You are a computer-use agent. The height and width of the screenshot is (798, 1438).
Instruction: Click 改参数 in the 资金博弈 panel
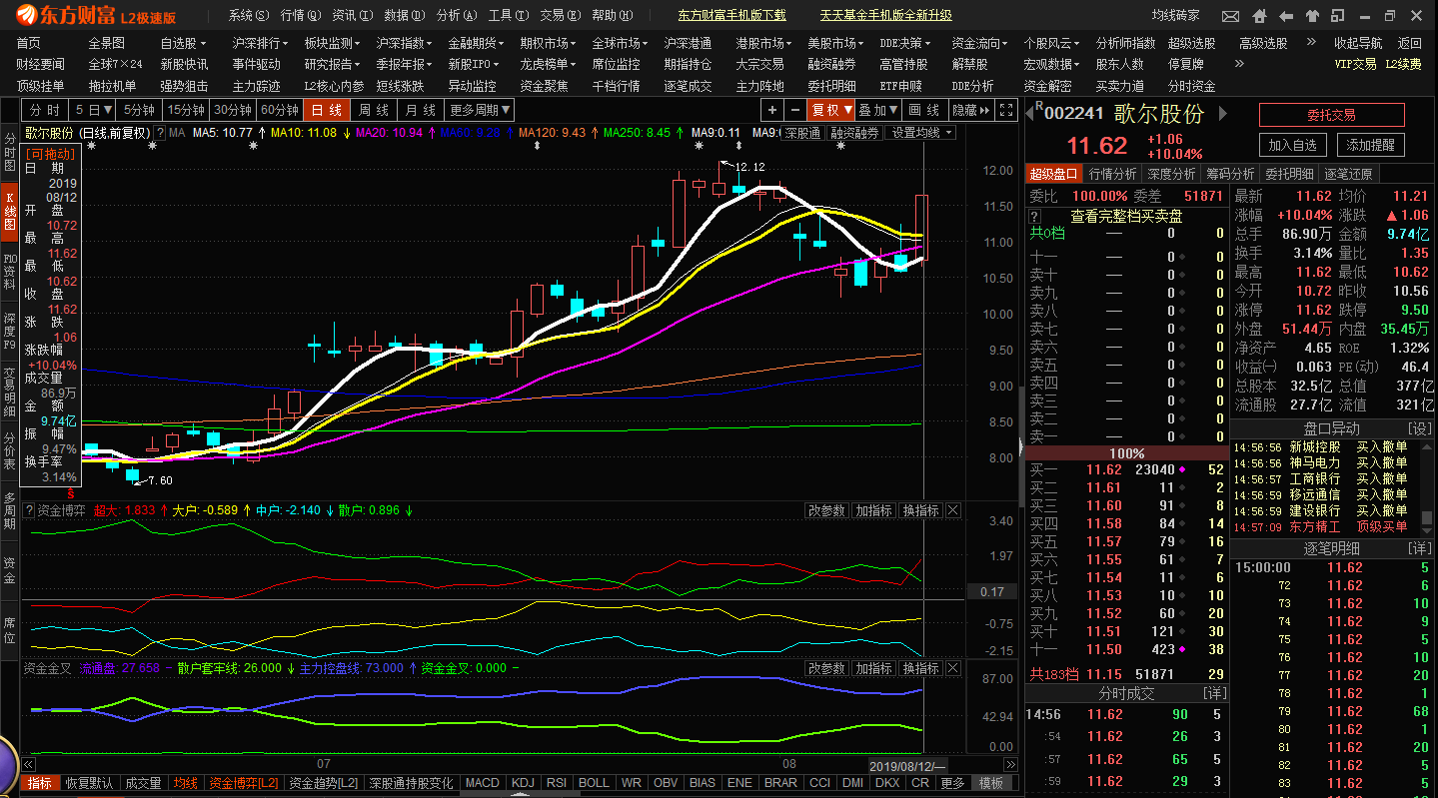pyautogui.click(x=826, y=510)
